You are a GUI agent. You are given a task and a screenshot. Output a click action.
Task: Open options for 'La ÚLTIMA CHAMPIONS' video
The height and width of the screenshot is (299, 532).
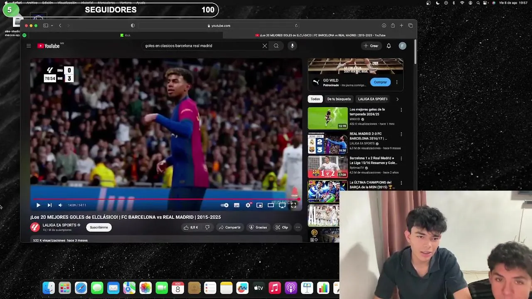click(x=401, y=183)
